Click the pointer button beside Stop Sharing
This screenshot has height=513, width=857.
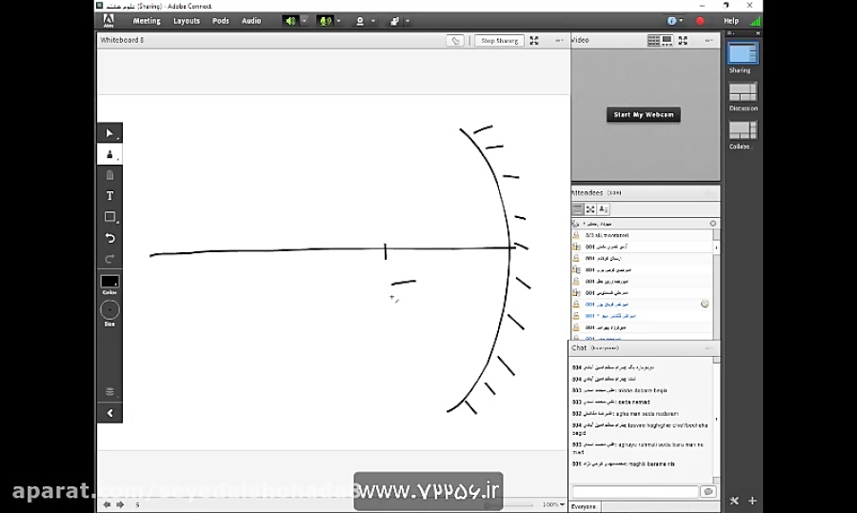click(455, 40)
